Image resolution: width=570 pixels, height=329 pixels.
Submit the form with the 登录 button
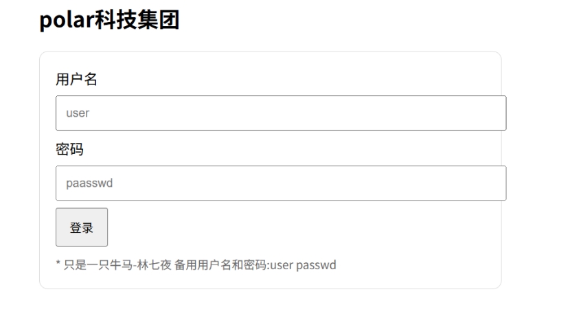click(82, 227)
